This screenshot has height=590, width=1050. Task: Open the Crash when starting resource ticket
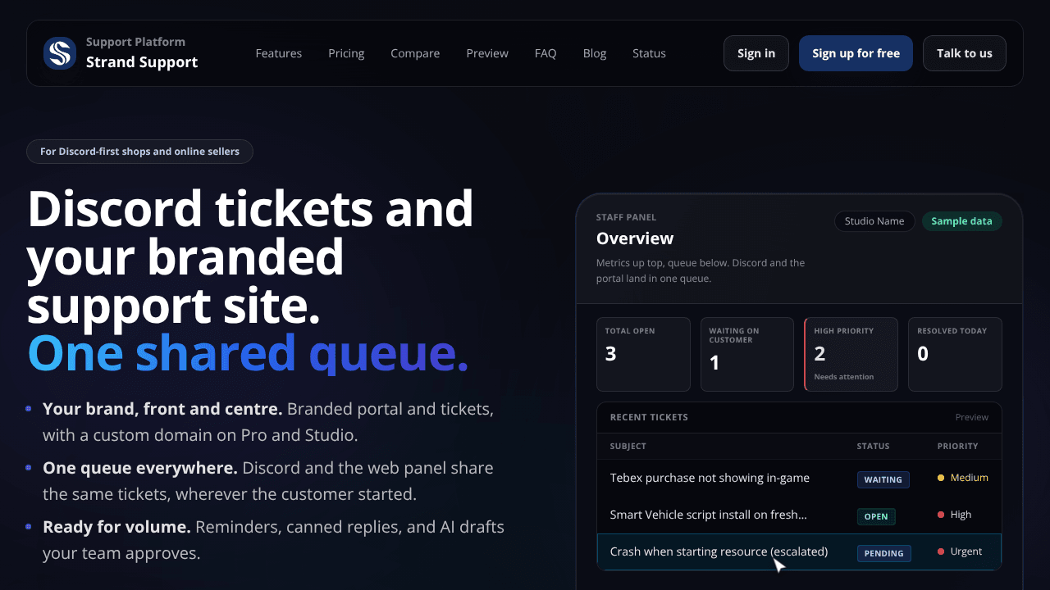[799, 552]
